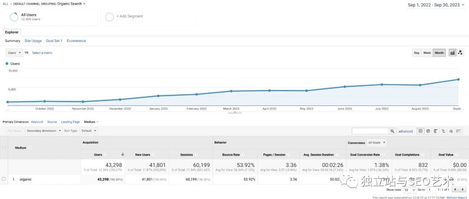Open the Organic Search channel grouping dropdown
This screenshot has height=199, width=469.
[x=71, y=4]
